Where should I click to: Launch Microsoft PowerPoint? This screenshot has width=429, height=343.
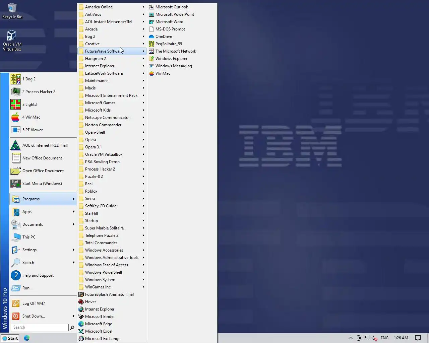[182, 14]
